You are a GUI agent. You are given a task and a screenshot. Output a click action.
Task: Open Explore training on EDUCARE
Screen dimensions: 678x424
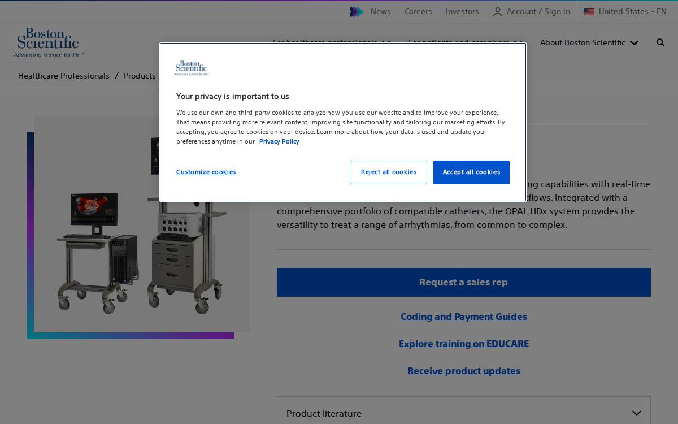click(464, 344)
